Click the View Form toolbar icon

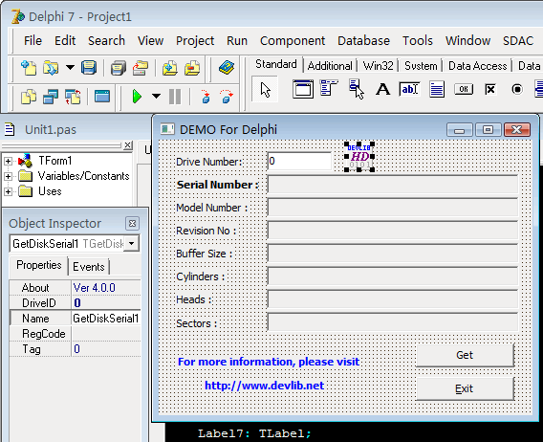click(51, 97)
